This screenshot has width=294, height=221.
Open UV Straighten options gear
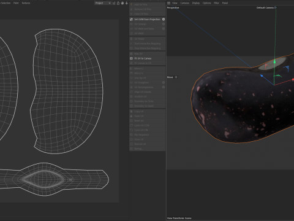(x=164, y=82)
